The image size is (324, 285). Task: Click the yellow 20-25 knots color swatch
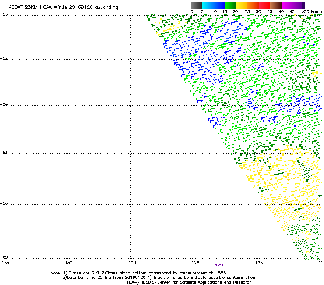(x=242, y=5)
